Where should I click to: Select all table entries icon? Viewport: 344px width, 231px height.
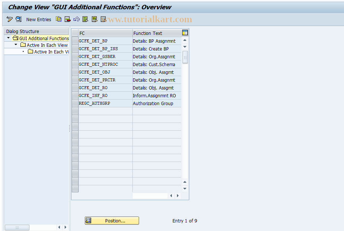click(85, 19)
